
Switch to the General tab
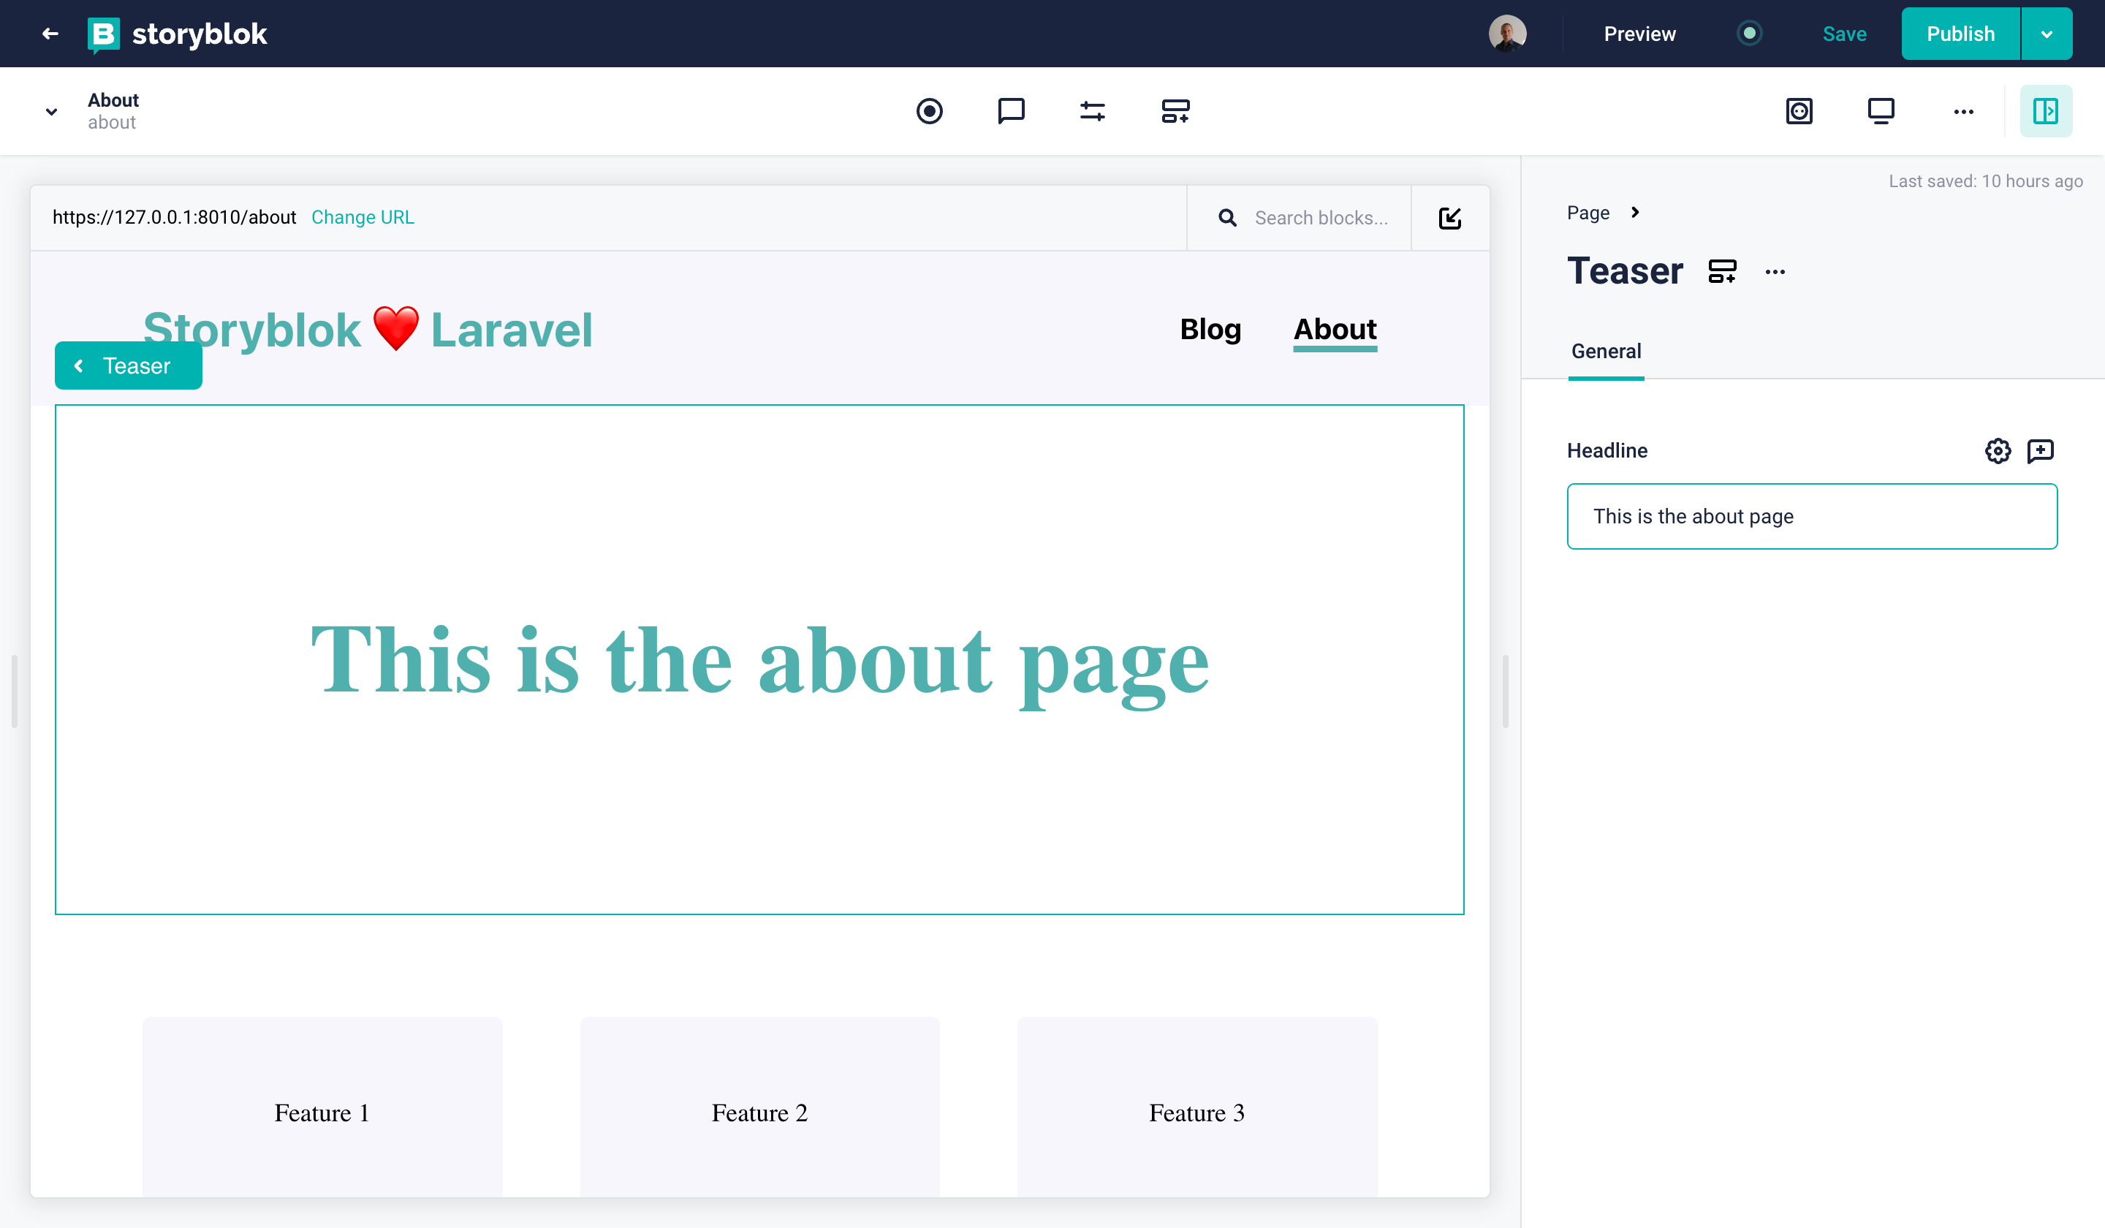pyautogui.click(x=1606, y=352)
